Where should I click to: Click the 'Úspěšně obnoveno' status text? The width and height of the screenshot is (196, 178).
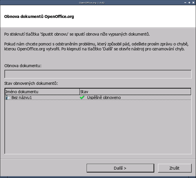pos(104,98)
